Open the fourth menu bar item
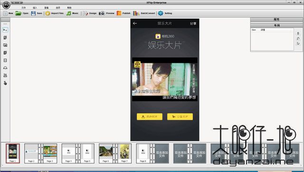Screen dimensions: 304x172 [58, 8]
